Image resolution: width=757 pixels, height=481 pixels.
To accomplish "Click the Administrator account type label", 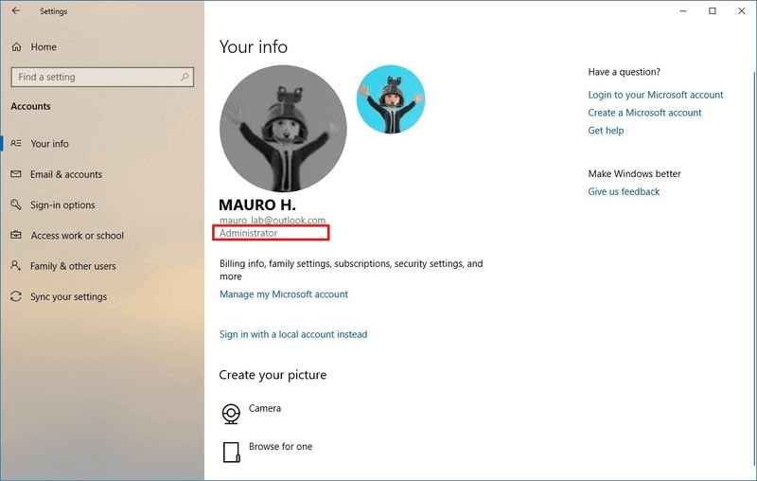I will [x=248, y=233].
